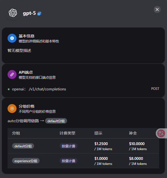Click the 计费类型 column header
The image size is (167, 178).
[x=67, y=133]
